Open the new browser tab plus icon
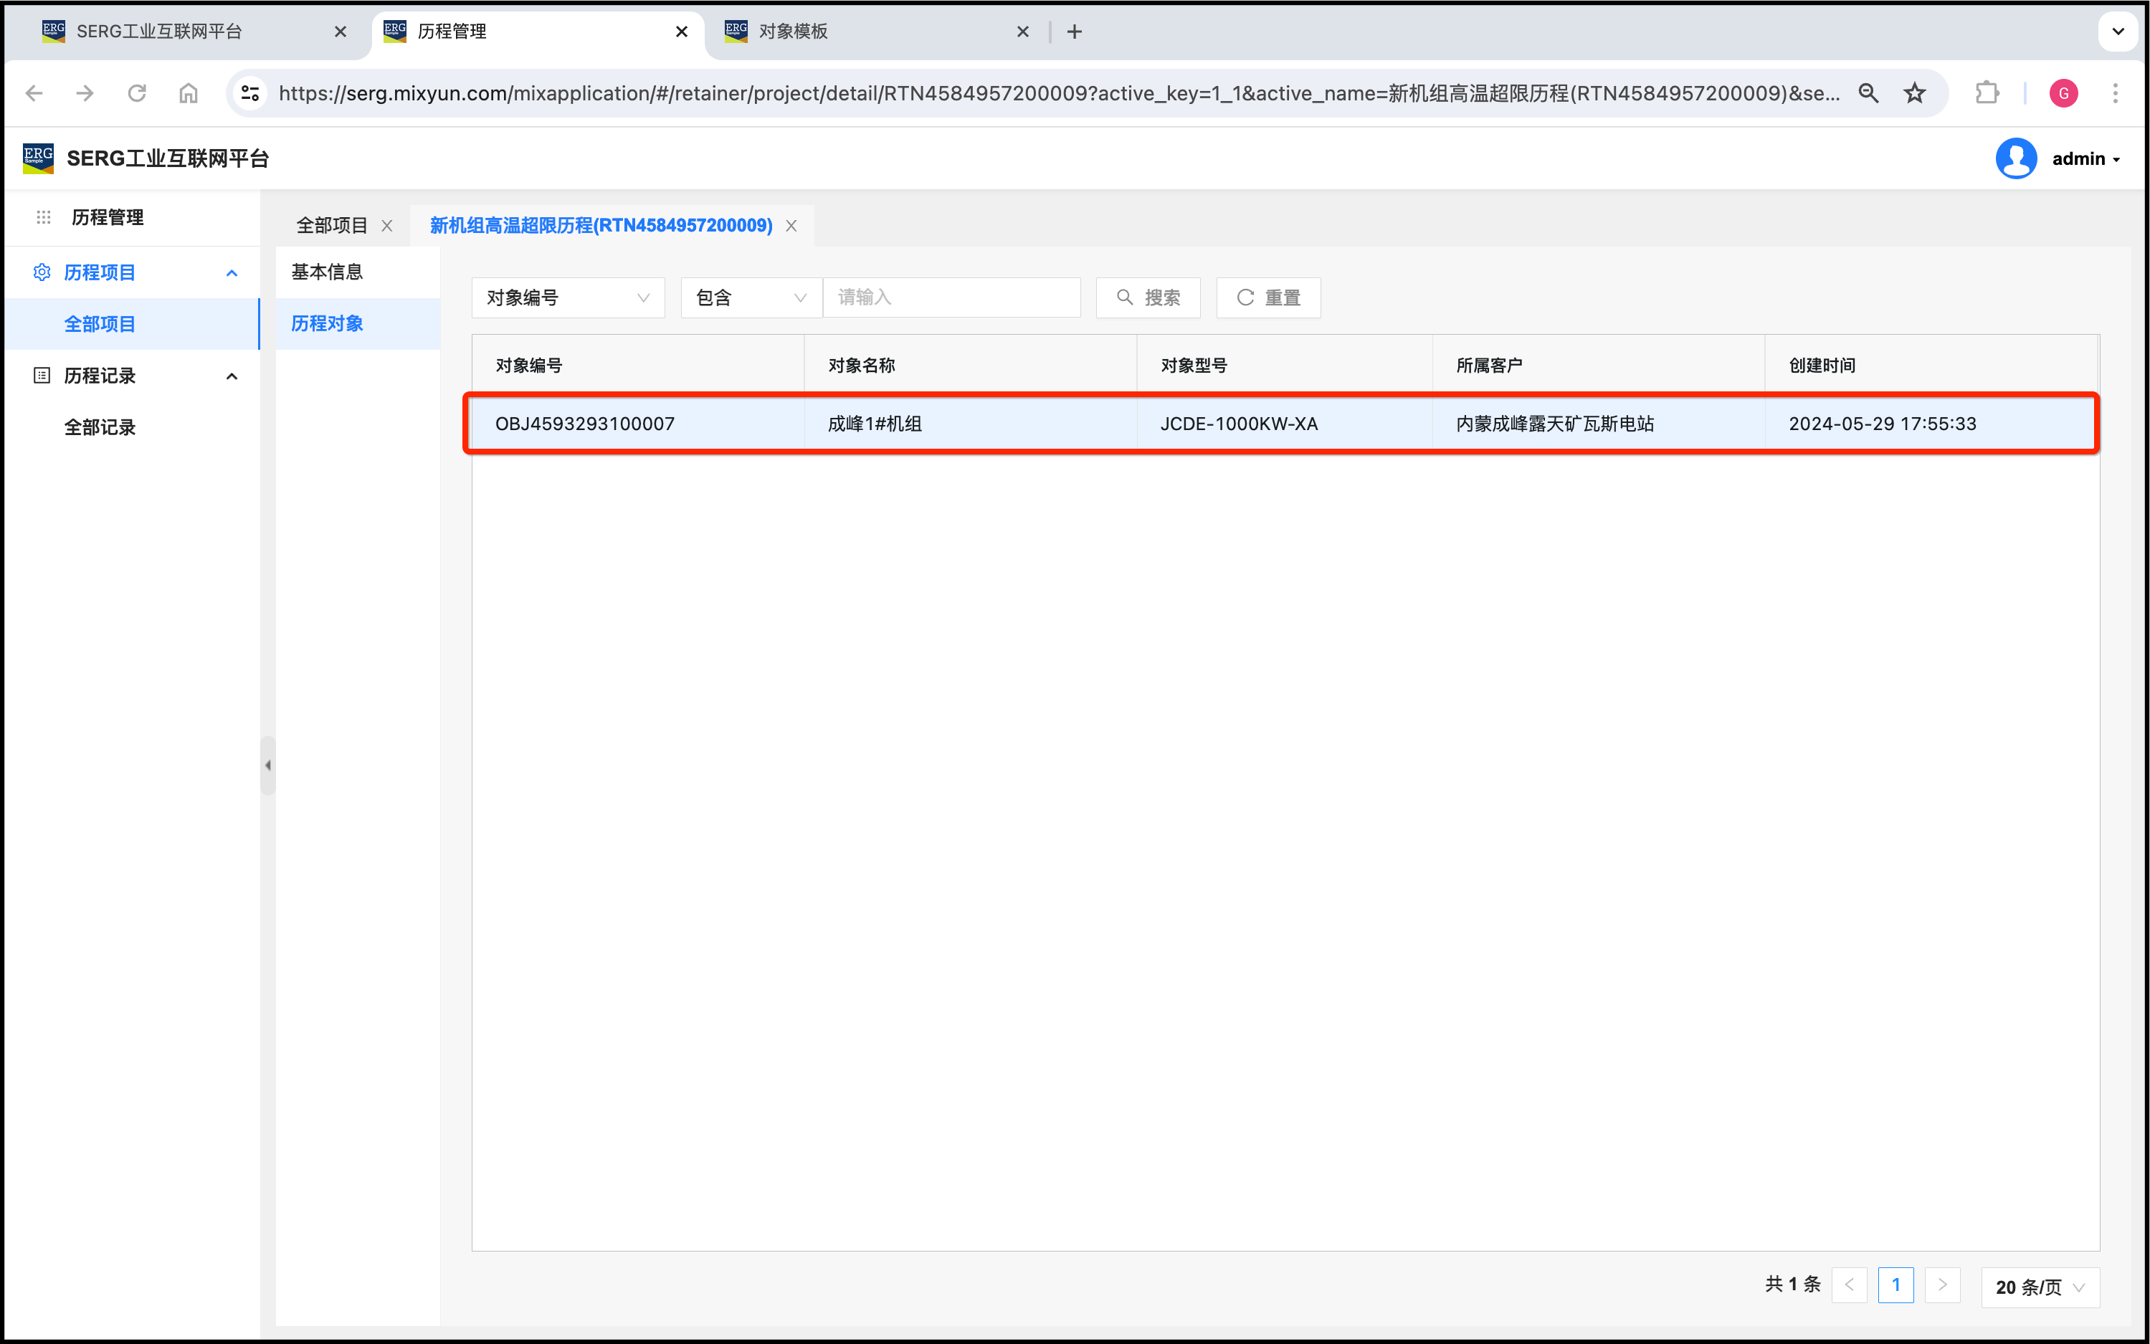The height and width of the screenshot is (1344, 2150). tap(1075, 32)
